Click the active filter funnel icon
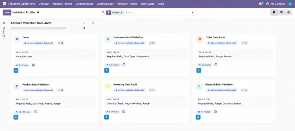Screen dimensions: 295x131 (x=109, y=12)
